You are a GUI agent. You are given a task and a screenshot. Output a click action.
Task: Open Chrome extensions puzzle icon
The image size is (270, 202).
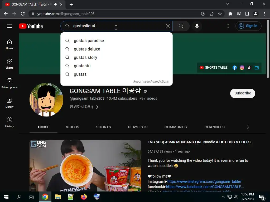230,14
